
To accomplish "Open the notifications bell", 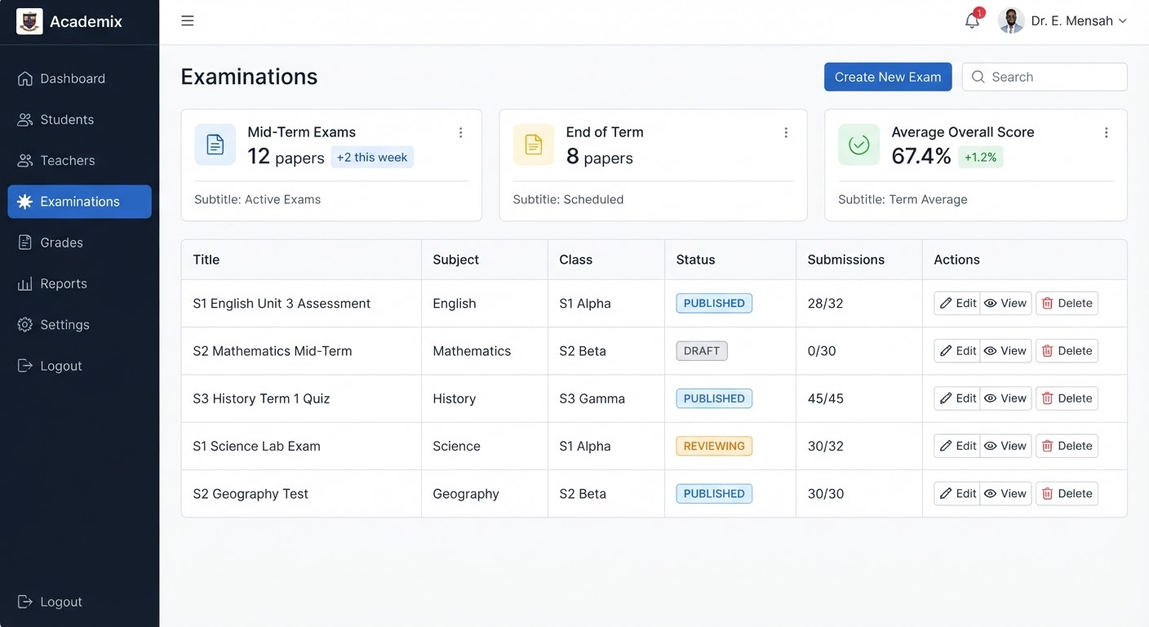I will (x=972, y=21).
